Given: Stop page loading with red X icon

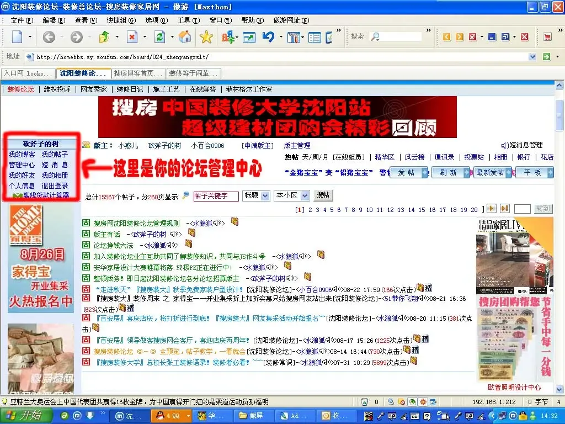Looking at the screenshot, I should coord(132,37).
